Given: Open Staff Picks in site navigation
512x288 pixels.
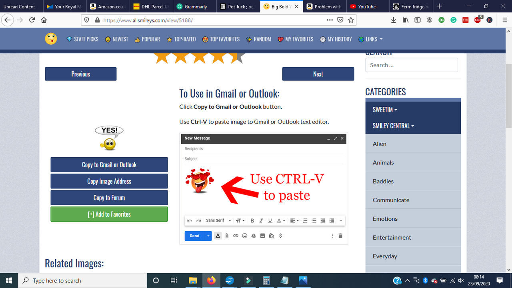Looking at the screenshot, I should pyautogui.click(x=82, y=39).
